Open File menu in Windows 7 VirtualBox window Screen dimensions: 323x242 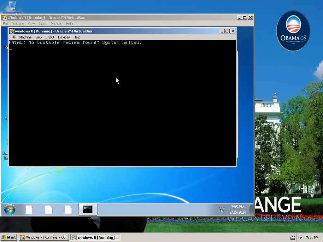[6, 24]
